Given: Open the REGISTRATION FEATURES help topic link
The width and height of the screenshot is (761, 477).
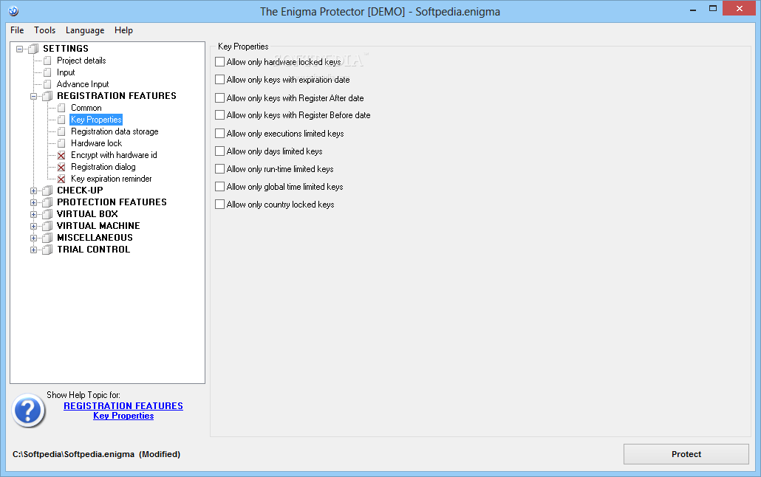Looking at the screenshot, I should tap(123, 405).
